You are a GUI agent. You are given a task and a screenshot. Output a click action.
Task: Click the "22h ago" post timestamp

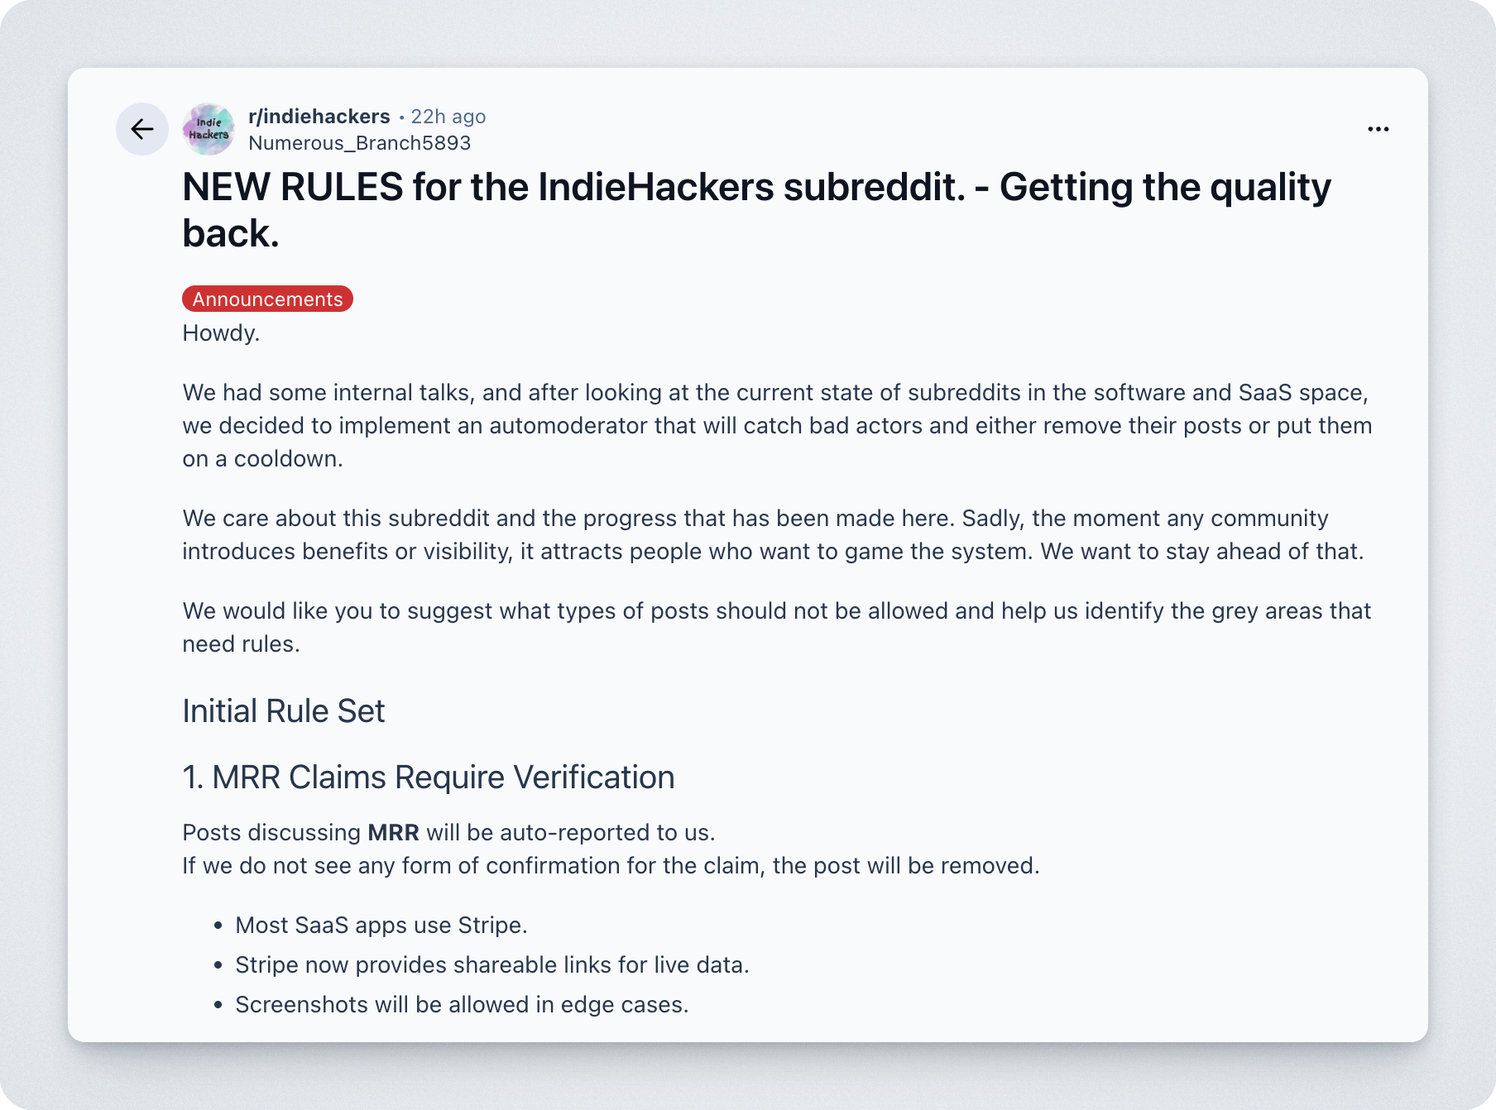pos(448,117)
